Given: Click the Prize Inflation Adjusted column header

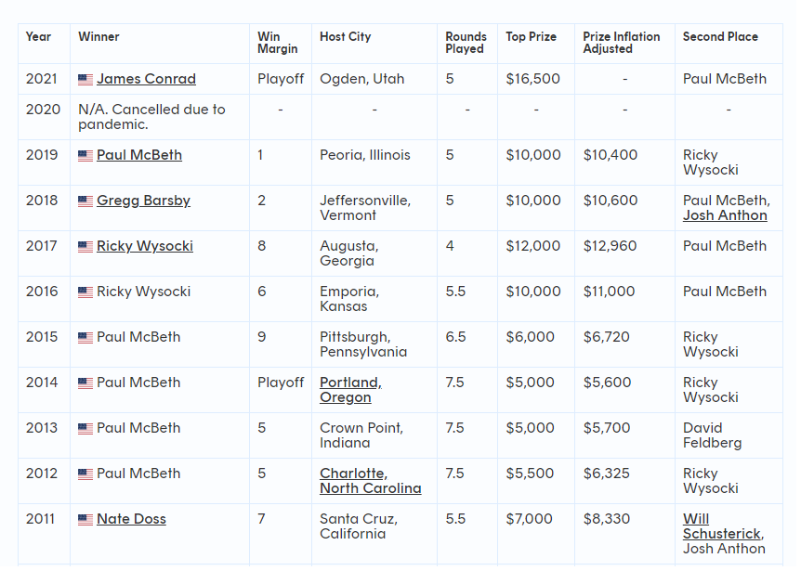Looking at the screenshot, I should tap(621, 43).
